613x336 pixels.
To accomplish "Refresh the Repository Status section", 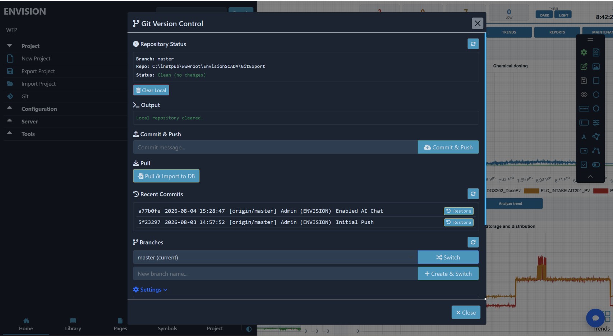I will [473, 44].
